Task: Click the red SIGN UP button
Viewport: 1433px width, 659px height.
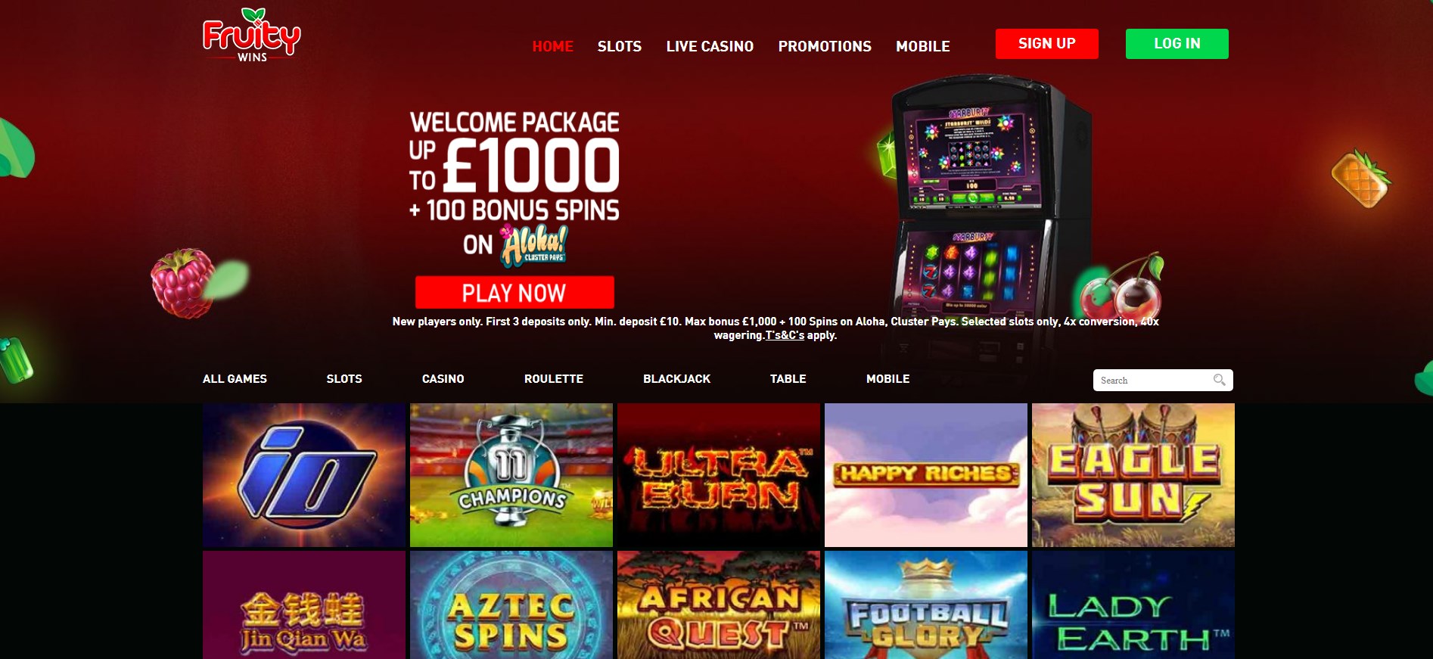Action: click(1047, 44)
